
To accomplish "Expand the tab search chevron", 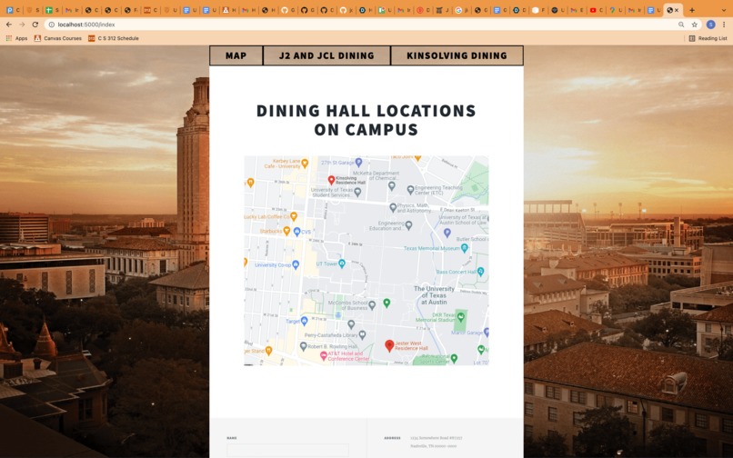I will click(x=724, y=10).
